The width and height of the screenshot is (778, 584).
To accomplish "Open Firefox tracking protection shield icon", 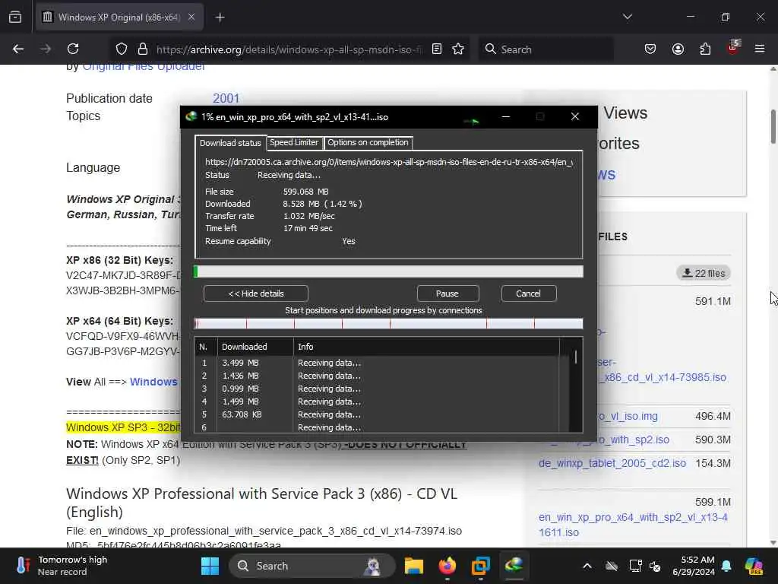I will (x=122, y=49).
